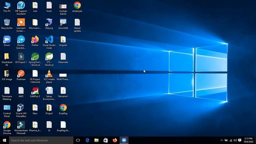The height and width of the screenshot is (144, 256).
Task: Select the UI file icon
Action: click(x=49, y=126)
